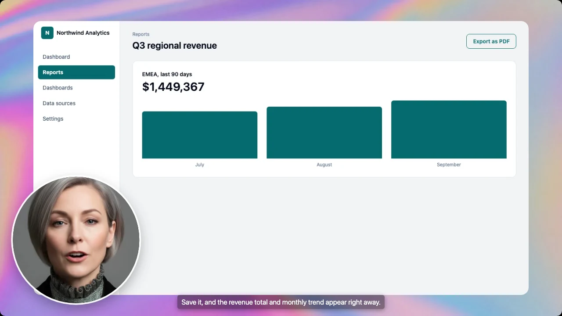Click the September axis label
Viewport: 562px width, 316px height.
point(449,165)
